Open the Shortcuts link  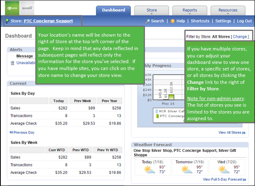pos(200,21)
